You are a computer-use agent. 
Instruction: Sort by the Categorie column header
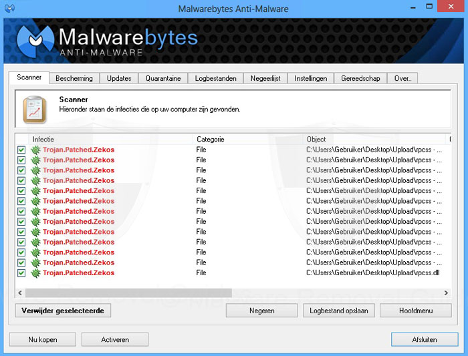248,139
